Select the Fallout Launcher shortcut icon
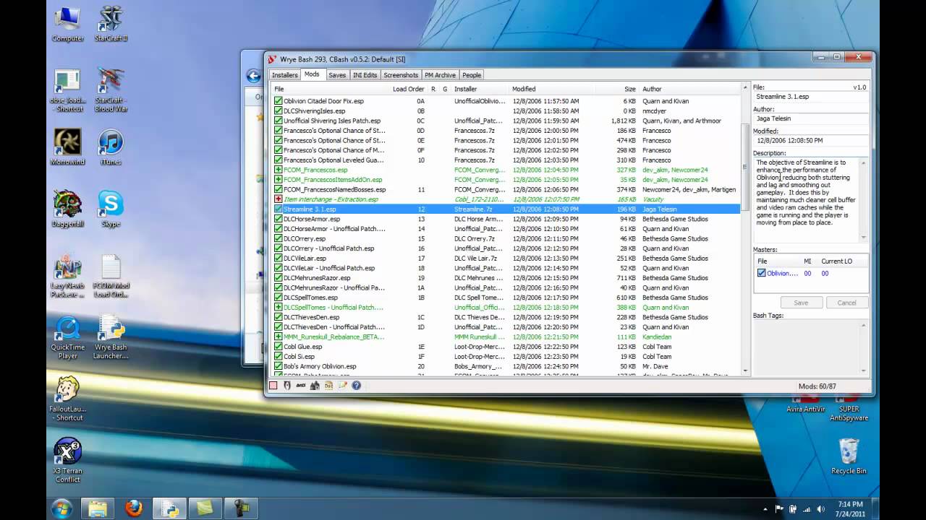Viewport: 926px width, 520px height. pyautogui.click(x=67, y=399)
